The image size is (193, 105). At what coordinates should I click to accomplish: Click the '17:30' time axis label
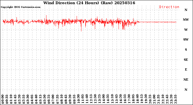point(129,99)
